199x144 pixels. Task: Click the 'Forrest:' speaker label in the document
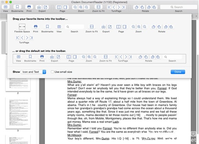coord(72,95)
